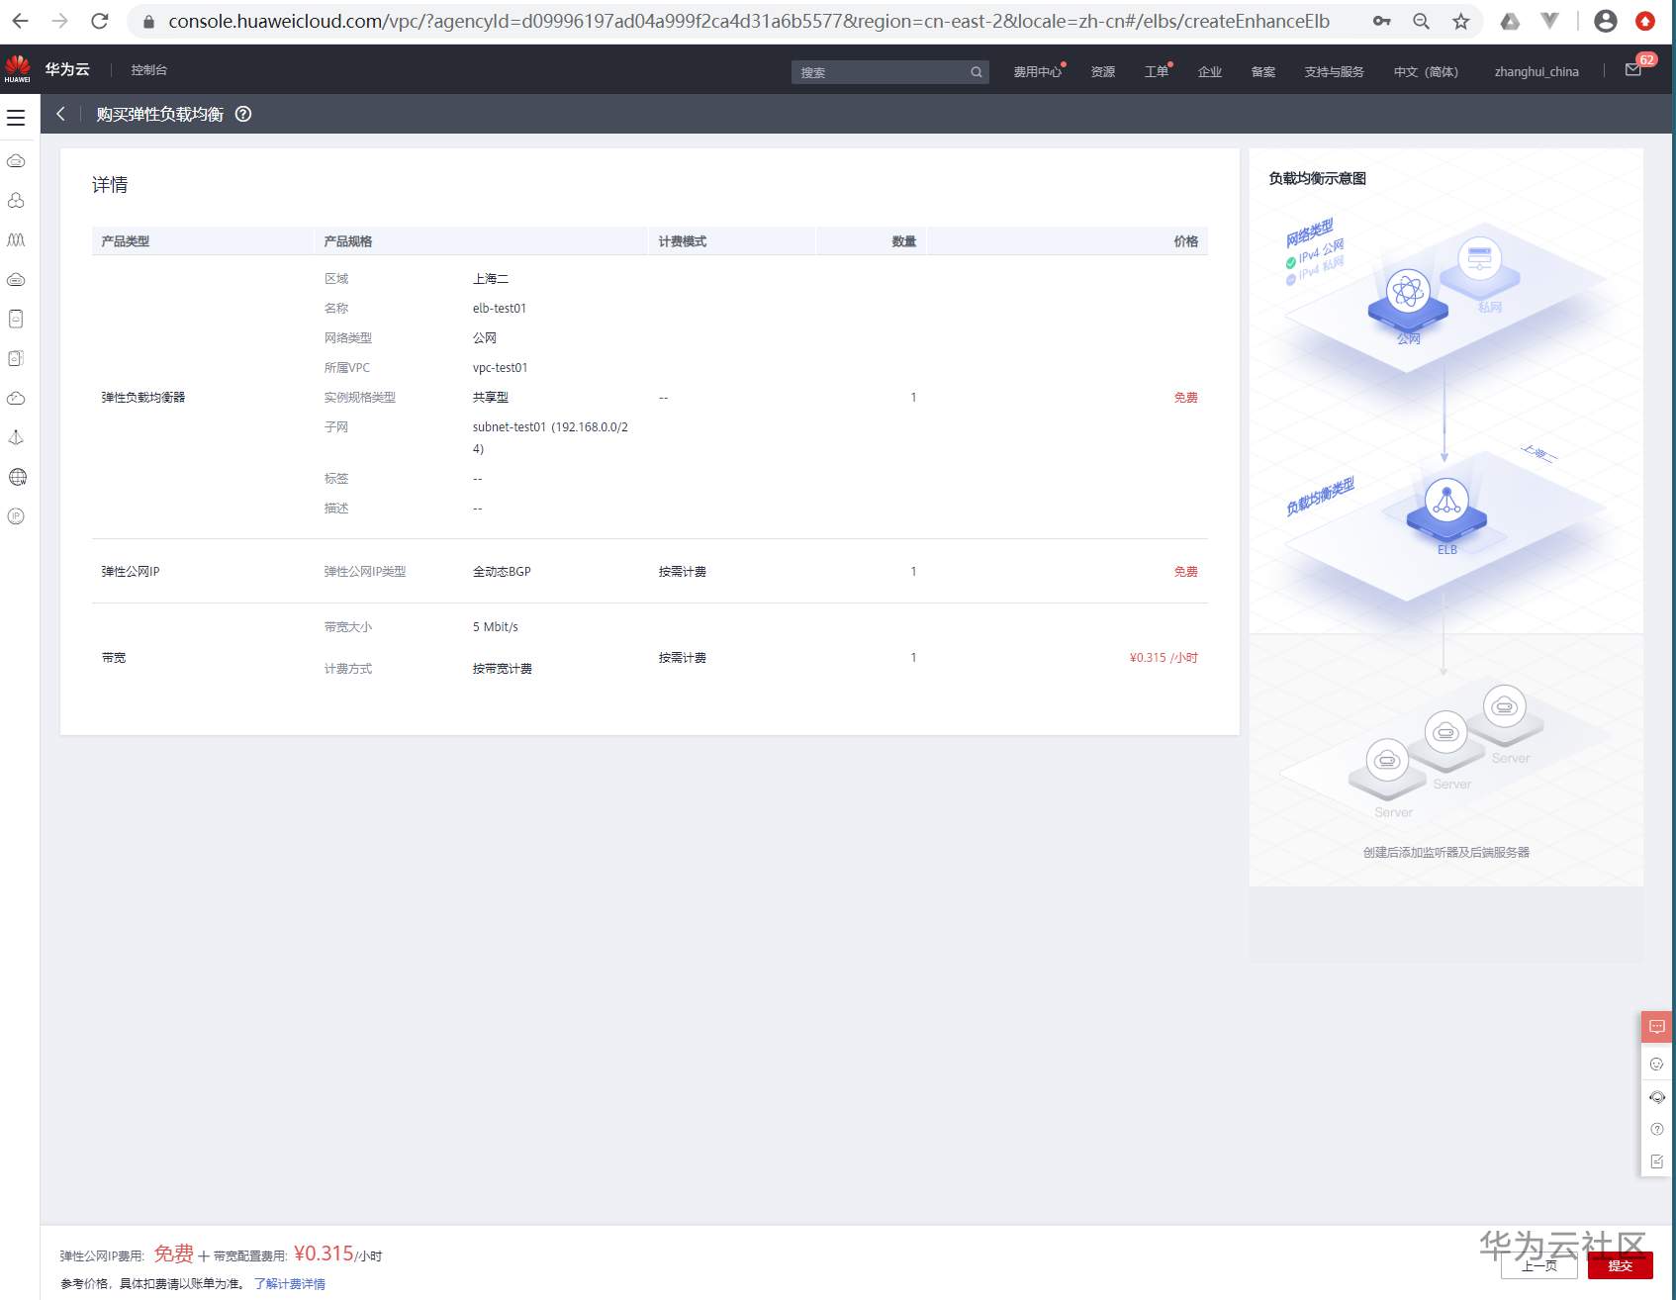Expand the zhanghui_china account menu
Viewport: 1676px width, 1300px height.
[x=1536, y=71]
